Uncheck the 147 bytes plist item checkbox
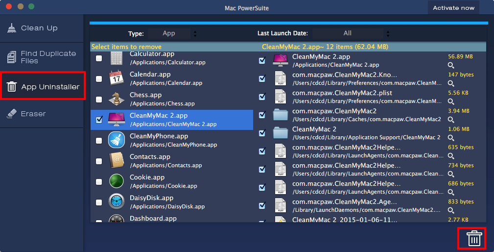 point(262,78)
